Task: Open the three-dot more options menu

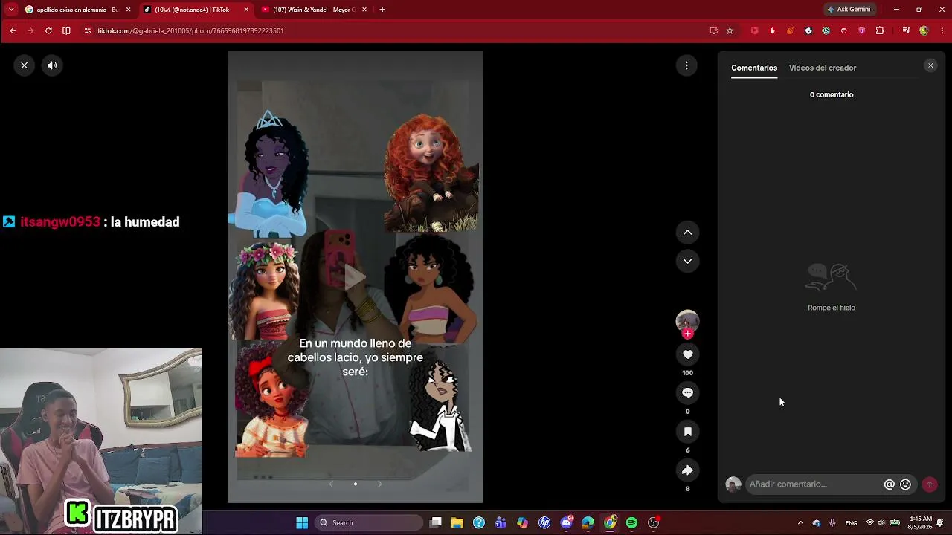Action: 686,65
